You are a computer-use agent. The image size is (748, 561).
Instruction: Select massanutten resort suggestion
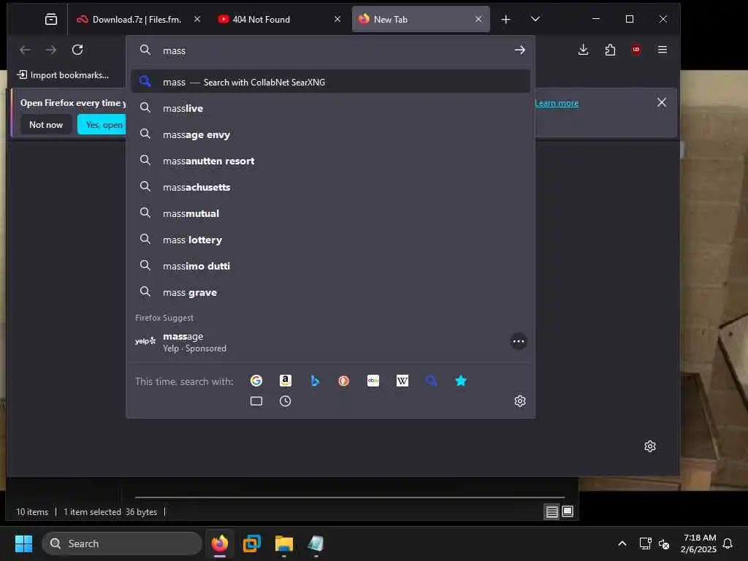(x=330, y=161)
